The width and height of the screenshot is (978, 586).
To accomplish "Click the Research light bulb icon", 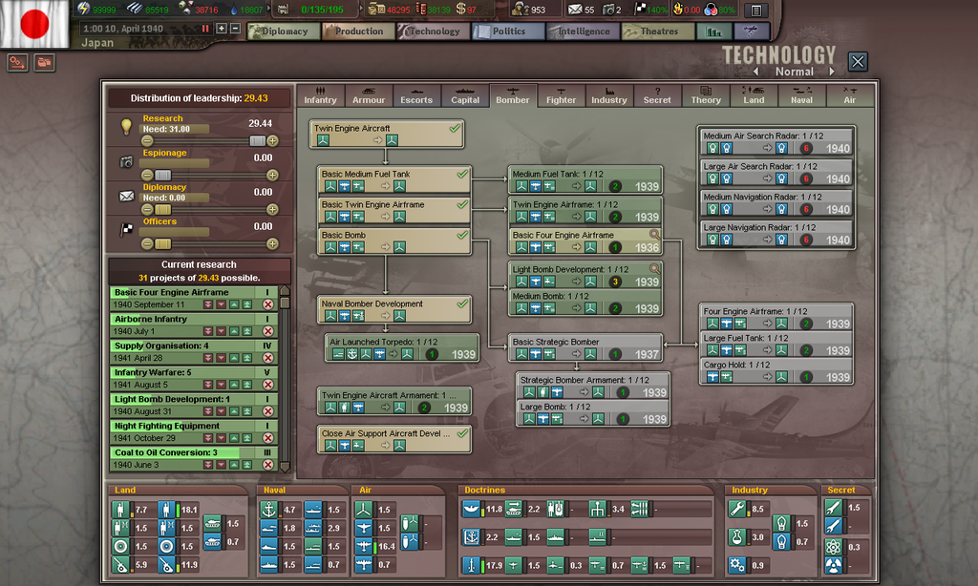I will 127,127.
